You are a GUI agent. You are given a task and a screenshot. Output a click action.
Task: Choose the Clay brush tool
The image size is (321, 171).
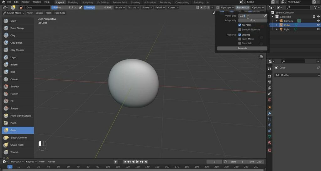[x=18, y=35]
